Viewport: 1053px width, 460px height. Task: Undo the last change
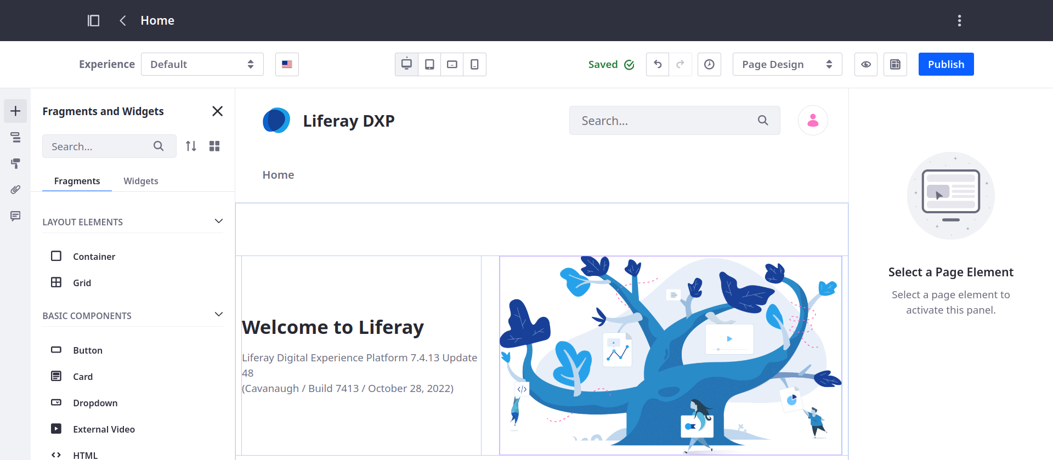(x=658, y=64)
